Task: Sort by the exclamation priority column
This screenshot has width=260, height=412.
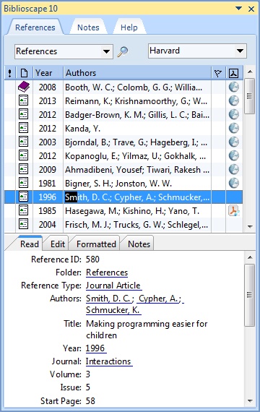Action: 9,73
